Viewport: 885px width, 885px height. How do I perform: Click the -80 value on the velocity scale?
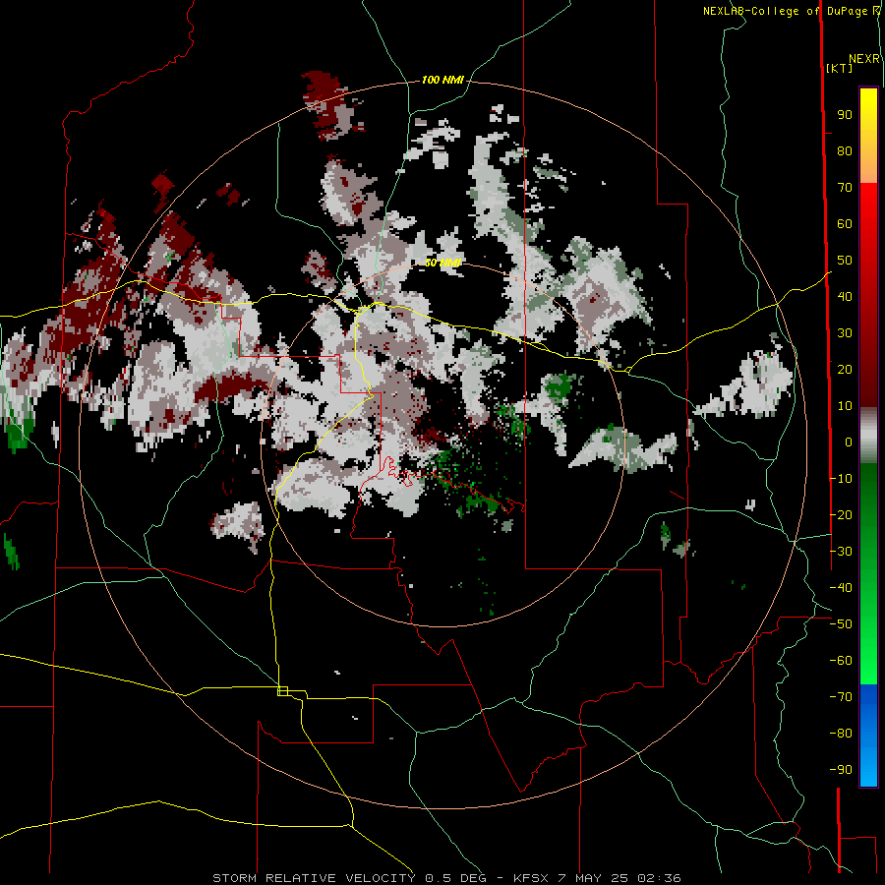841,734
